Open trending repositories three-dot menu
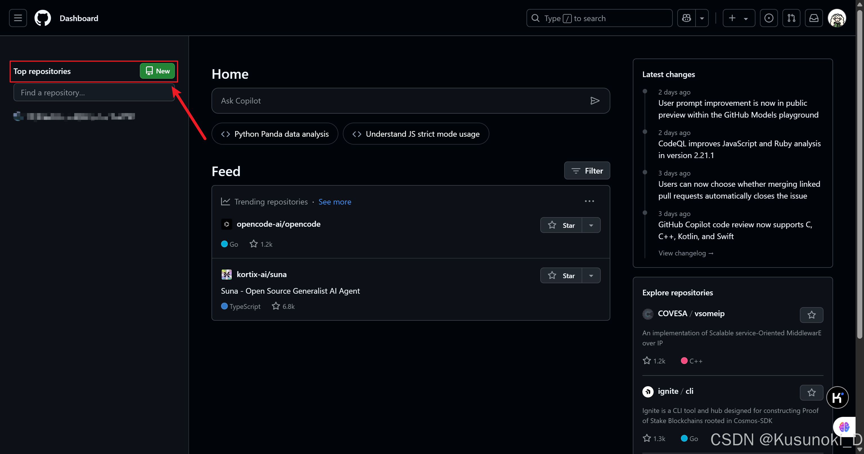864x454 pixels. pyautogui.click(x=589, y=201)
